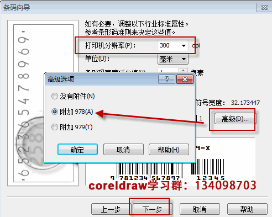The height and width of the screenshot is (217, 272).
Task: Click the question mark help icon
Action: pyautogui.click(x=166, y=80)
